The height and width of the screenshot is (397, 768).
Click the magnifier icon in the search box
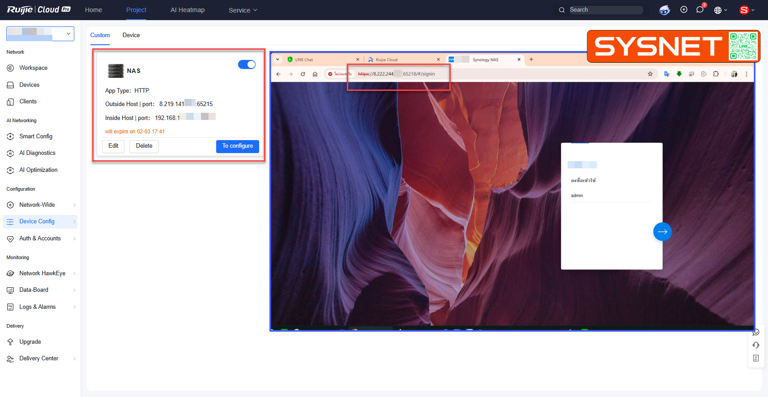coord(562,10)
